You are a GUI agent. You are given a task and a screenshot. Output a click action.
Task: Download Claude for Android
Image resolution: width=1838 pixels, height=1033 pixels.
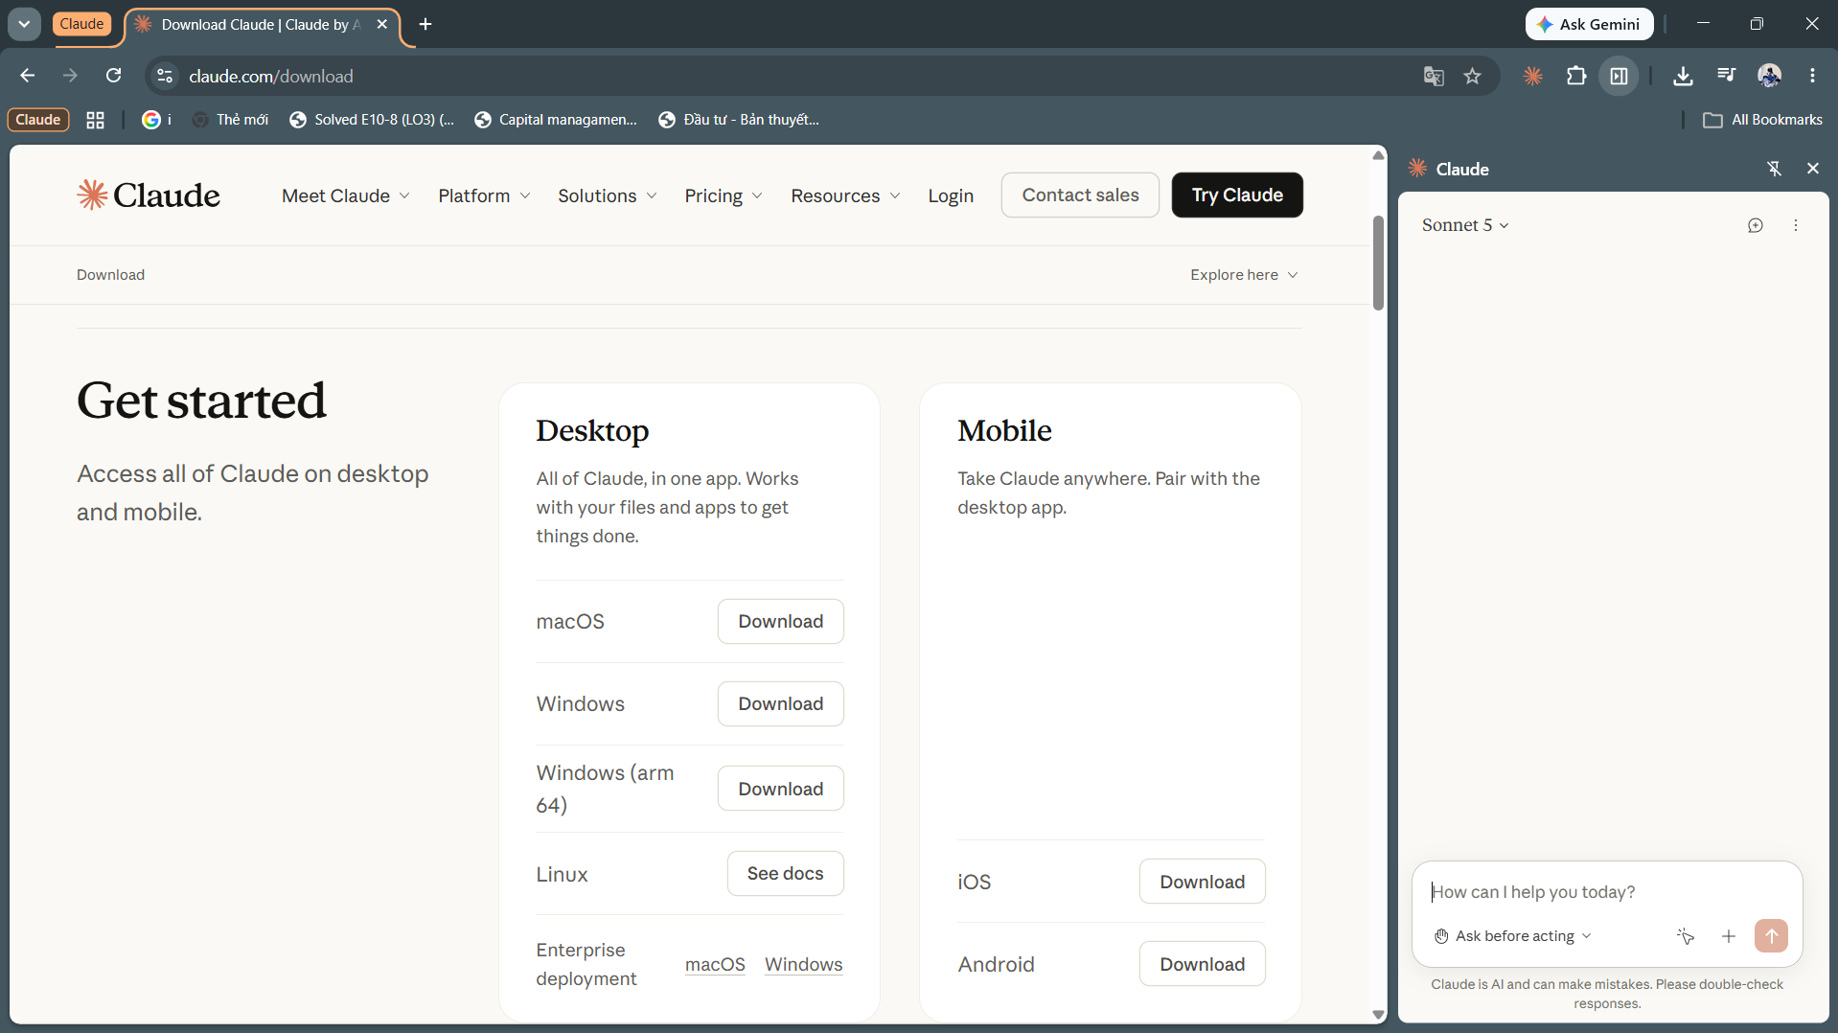[x=1203, y=964]
